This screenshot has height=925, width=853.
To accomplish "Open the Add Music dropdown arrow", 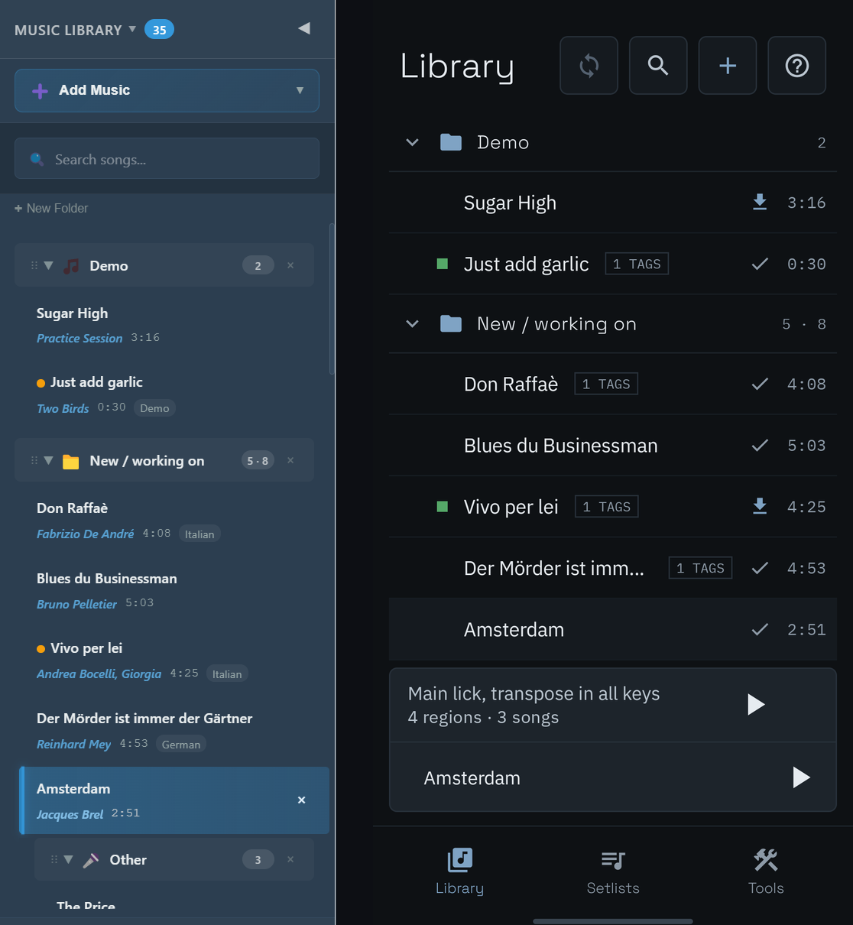I will click(300, 90).
